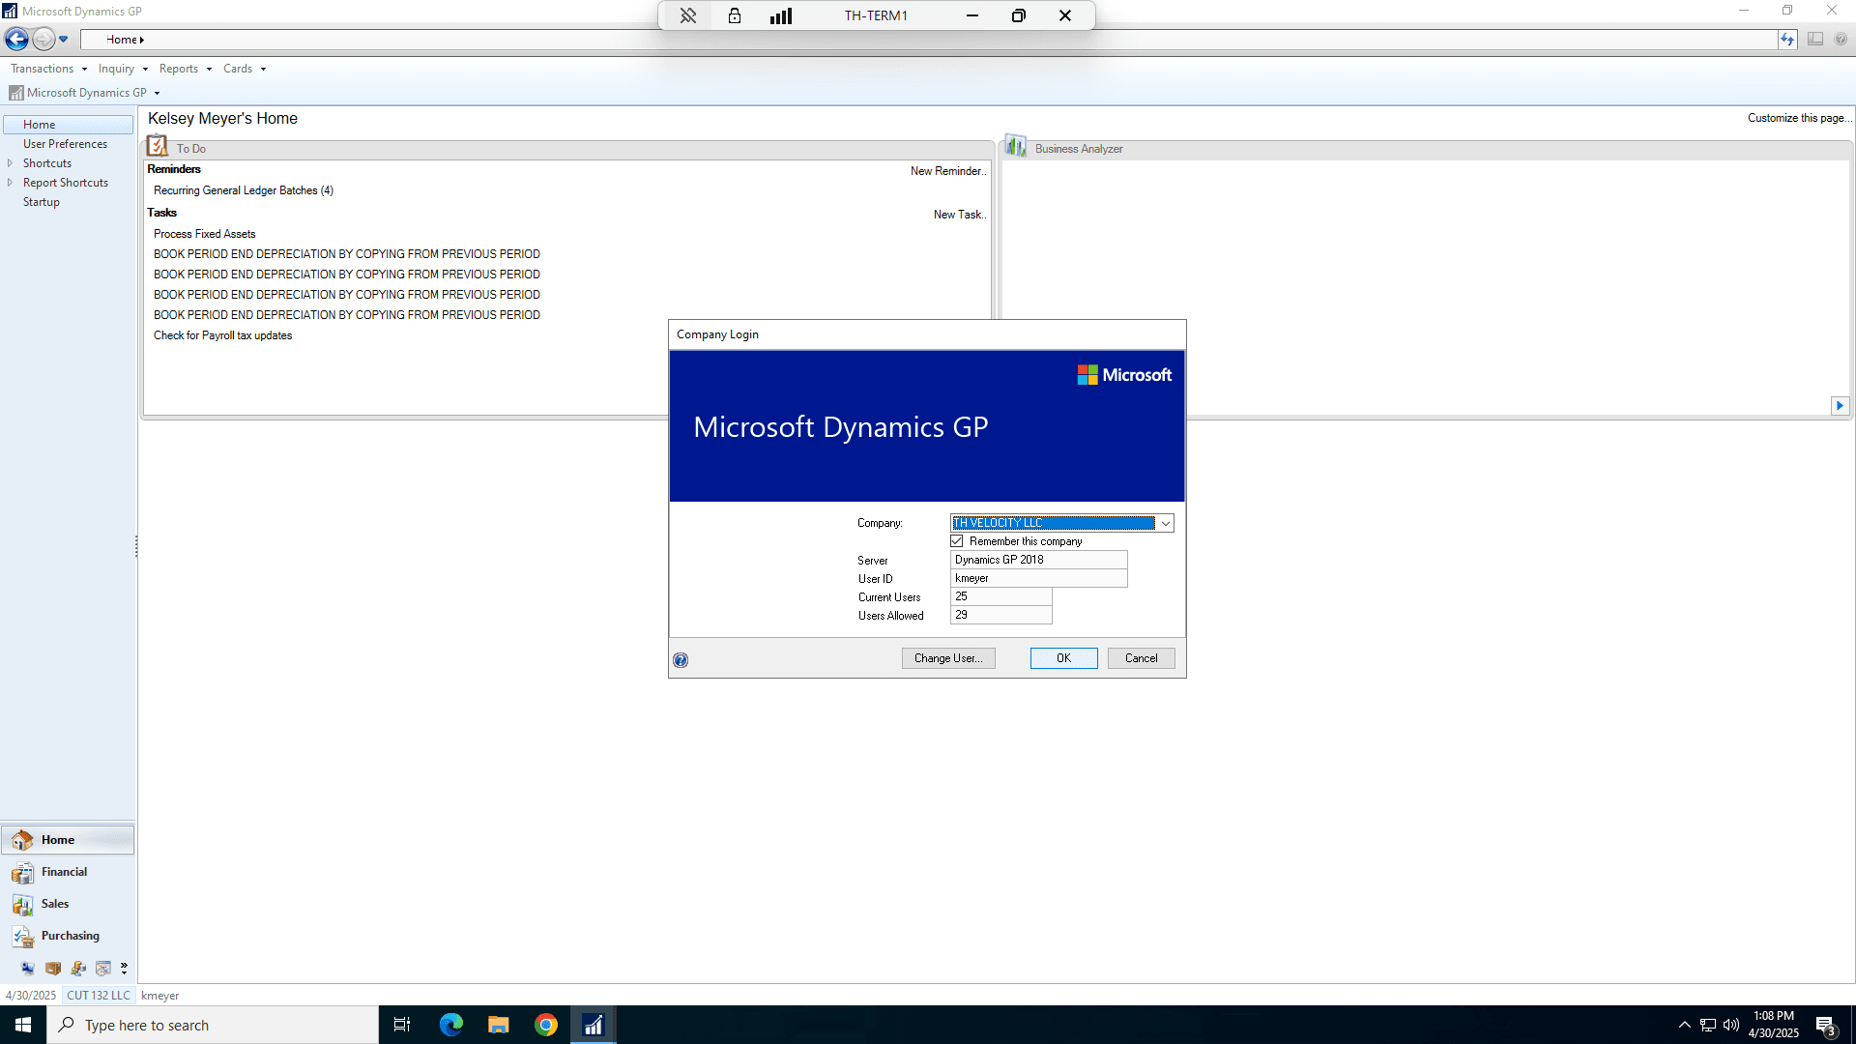Select Home in the navigation tree
This screenshot has width=1856, height=1044.
68,125
